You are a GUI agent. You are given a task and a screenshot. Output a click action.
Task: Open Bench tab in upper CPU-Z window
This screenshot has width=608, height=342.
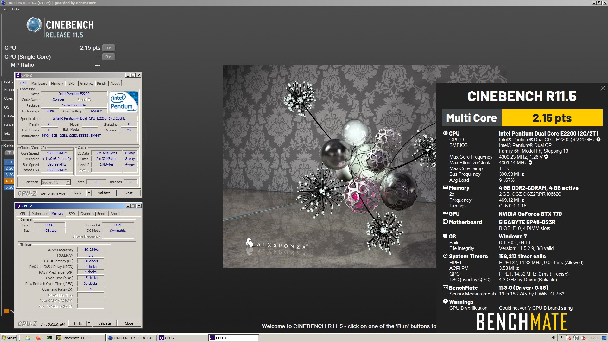pos(101,83)
